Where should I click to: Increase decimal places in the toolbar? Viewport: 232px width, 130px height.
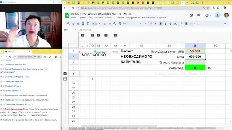point(120,23)
